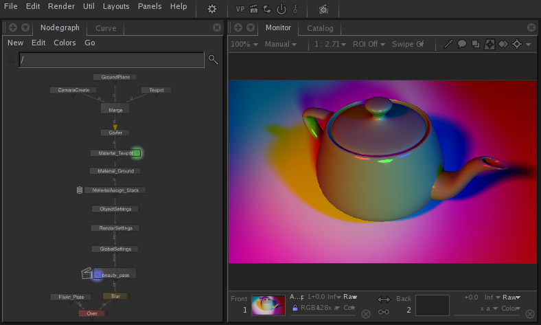541x325 pixels.
Task: Toggle the auto-key key icon
Action: (295, 9)
